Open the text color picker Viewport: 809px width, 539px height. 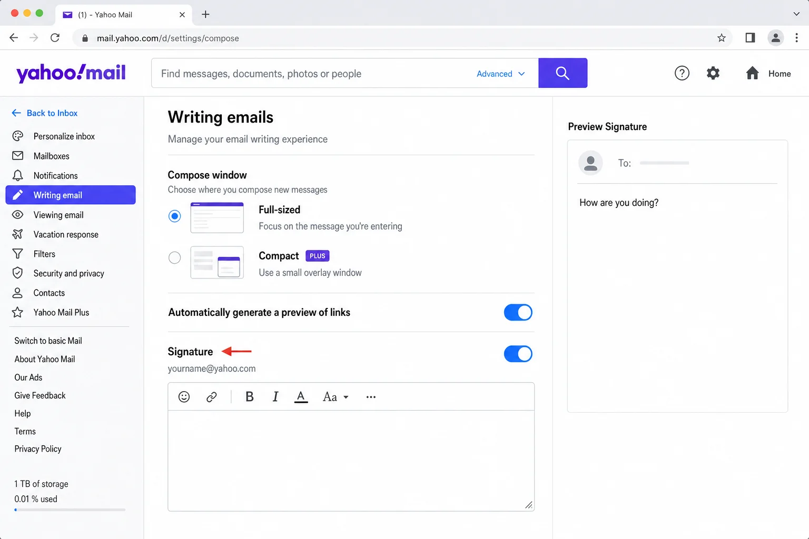point(301,397)
